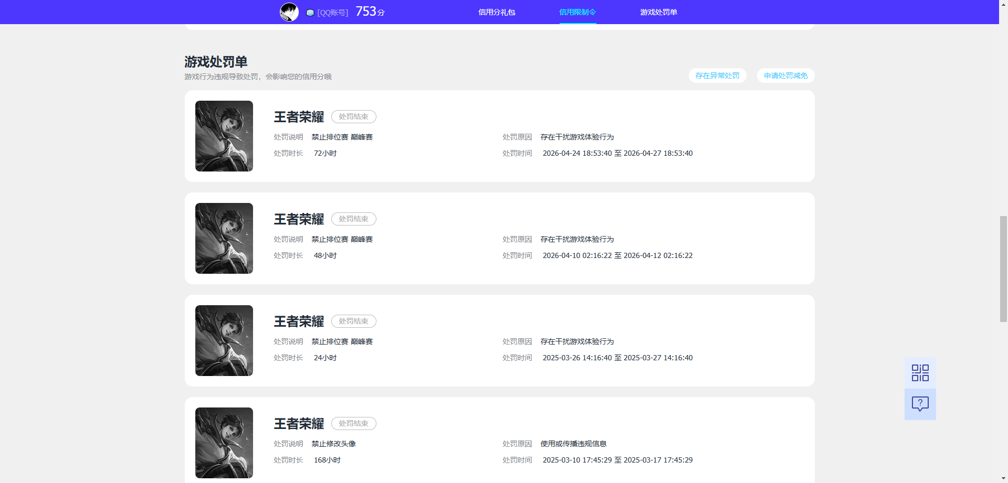The width and height of the screenshot is (1008, 483).
Task: Click the 753分 credit score
Action: (x=370, y=12)
